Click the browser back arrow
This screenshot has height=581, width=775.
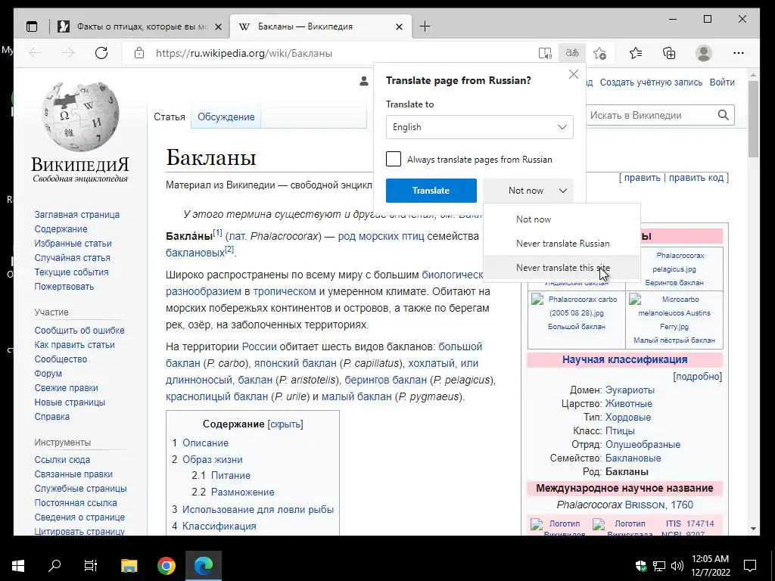(35, 53)
